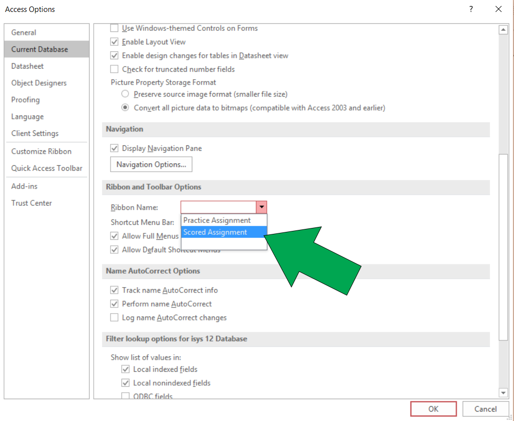Check ODBC fields option
514x421 pixels.
coord(125,396)
